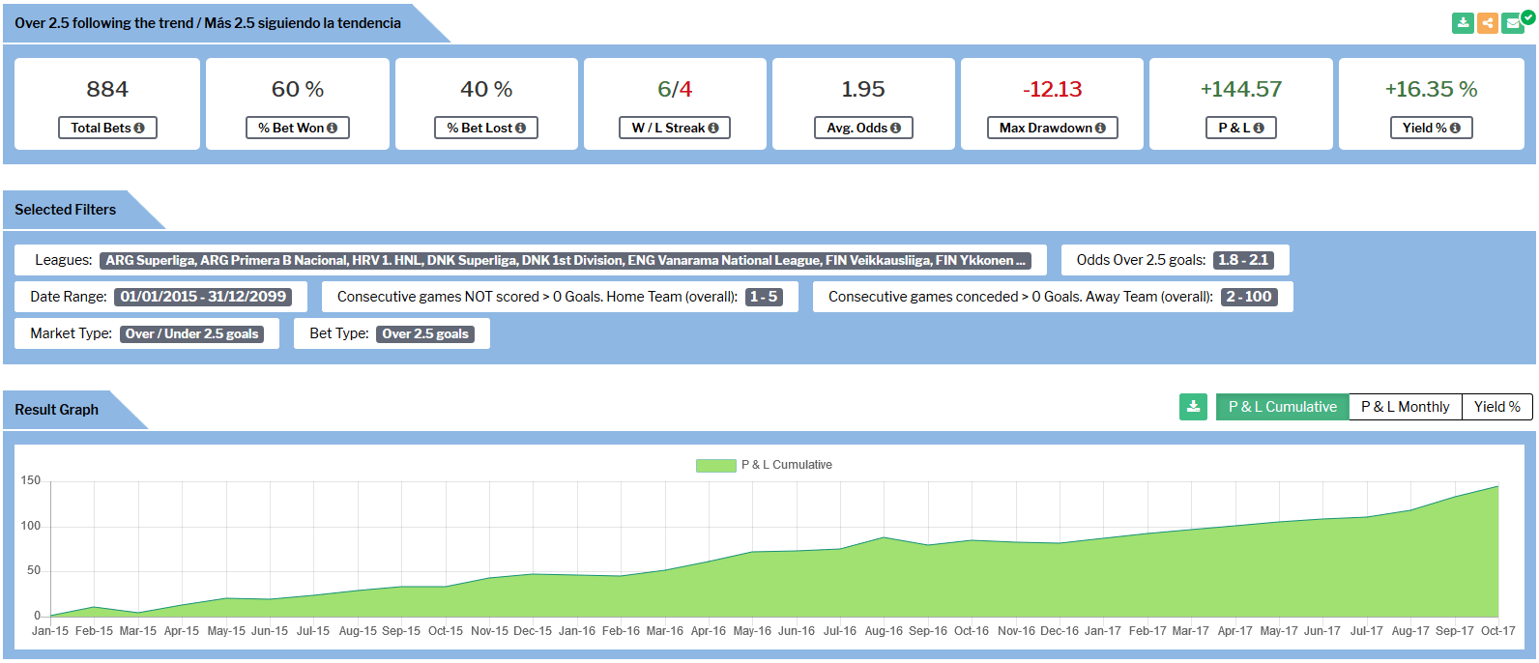The image size is (1539, 663).
Task: Click the Avg. Odds label button
Action: click(x=863, y=128)
